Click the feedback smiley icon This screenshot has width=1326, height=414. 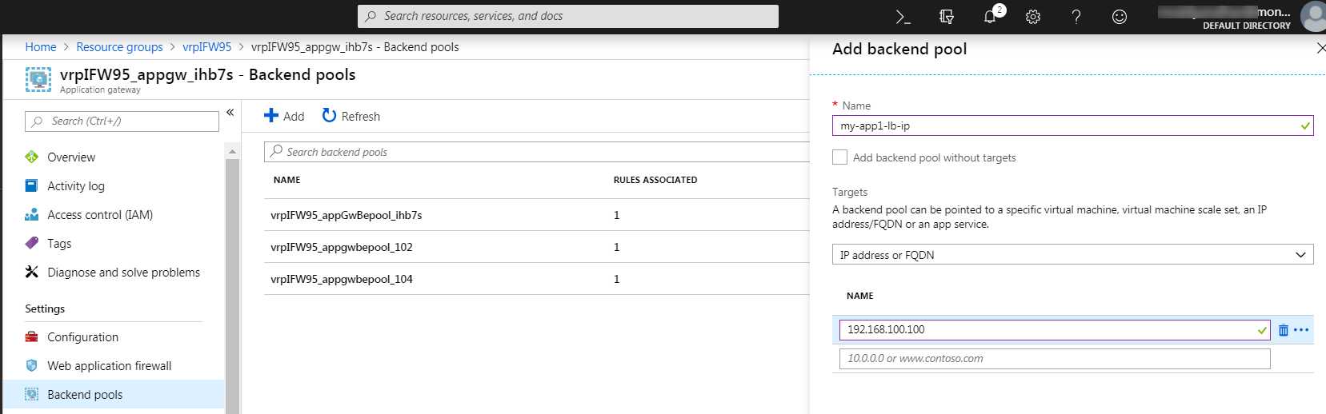pos(1120,17)
